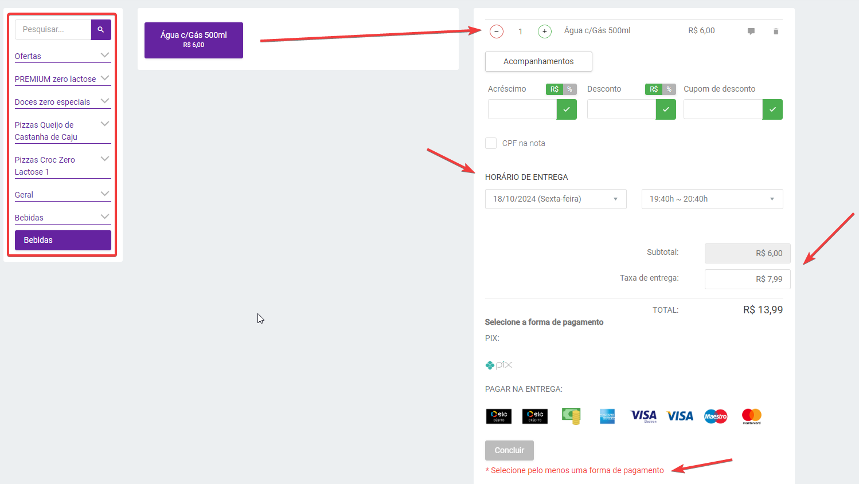The width and height of the screenshot is (859, 484).
Task: Choose cash payment icon
Action: 571,416
